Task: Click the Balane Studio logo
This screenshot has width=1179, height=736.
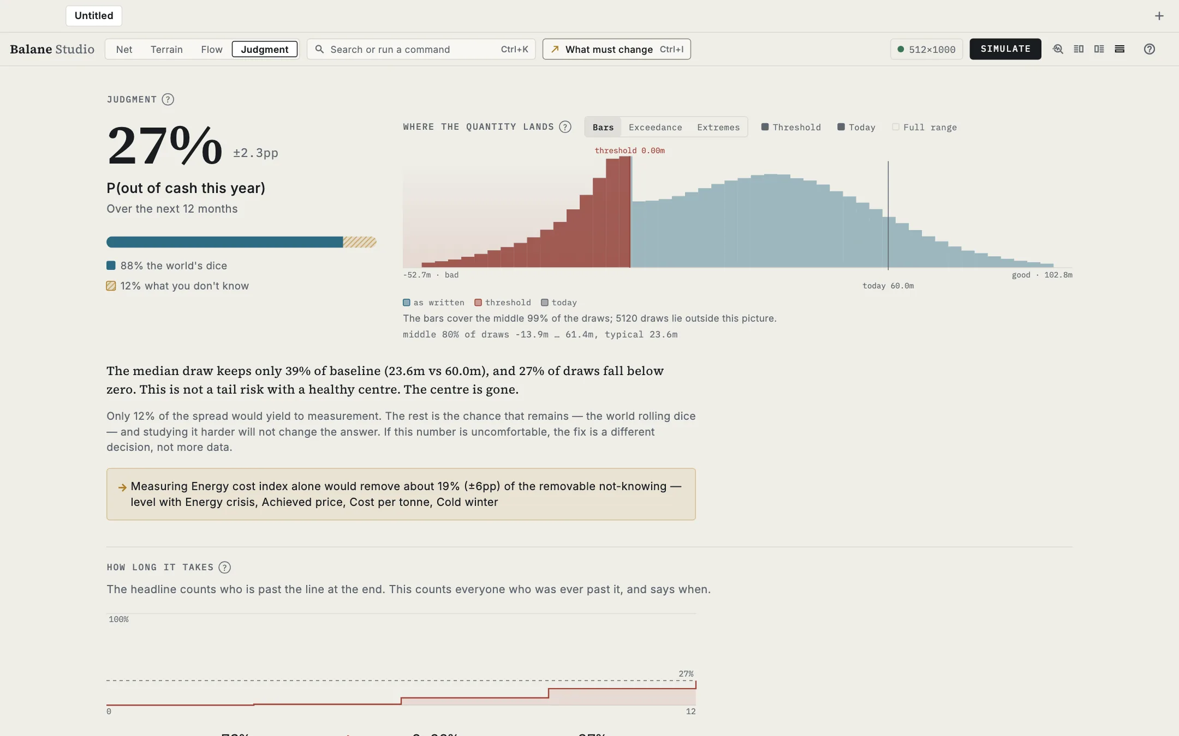Action: [x=52, y=49]
